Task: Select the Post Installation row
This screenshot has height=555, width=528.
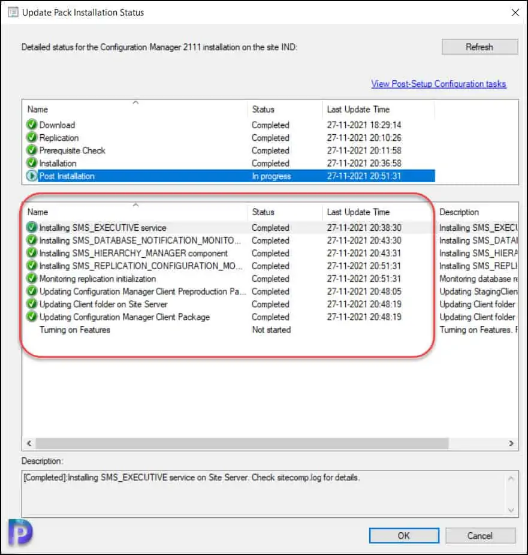Action: click(230, 176)
